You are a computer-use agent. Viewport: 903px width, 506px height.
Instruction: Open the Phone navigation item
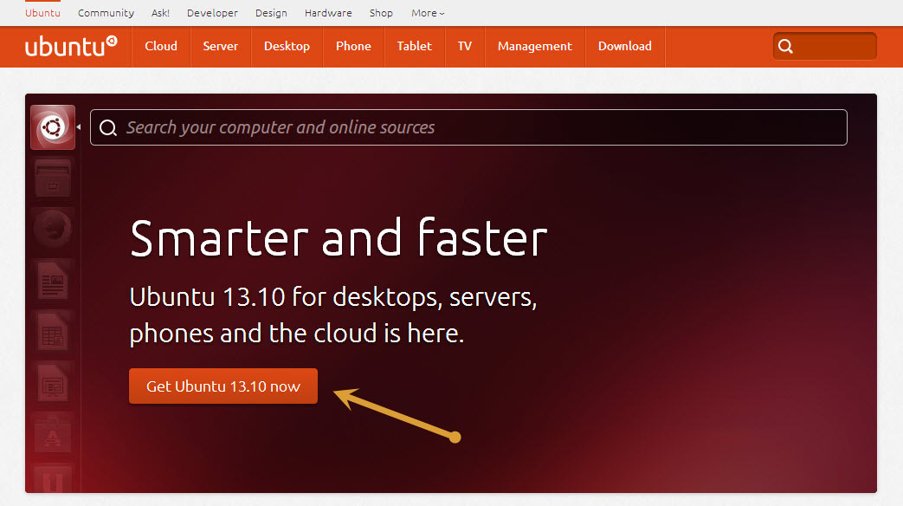353,46
